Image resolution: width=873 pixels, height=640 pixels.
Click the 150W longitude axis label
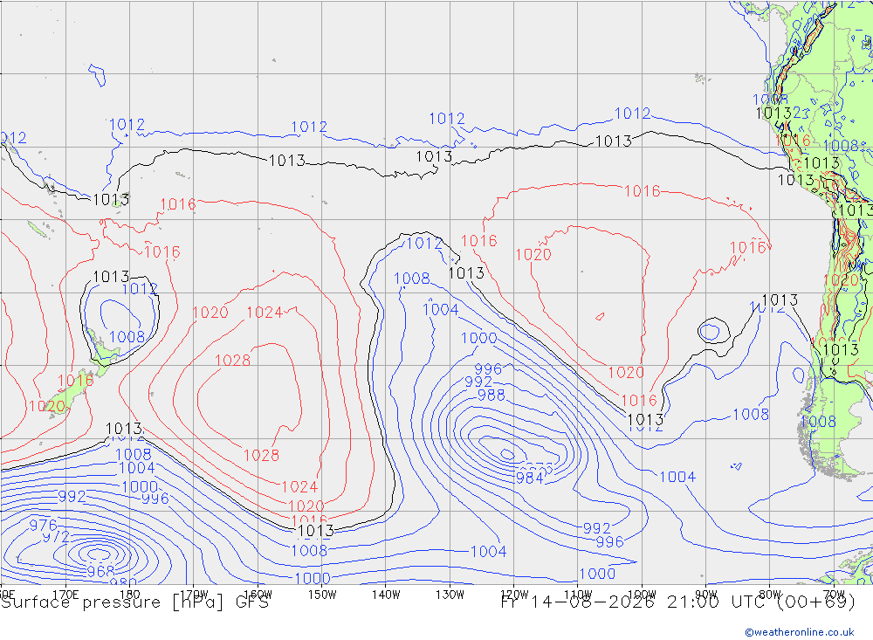point(322,595)
